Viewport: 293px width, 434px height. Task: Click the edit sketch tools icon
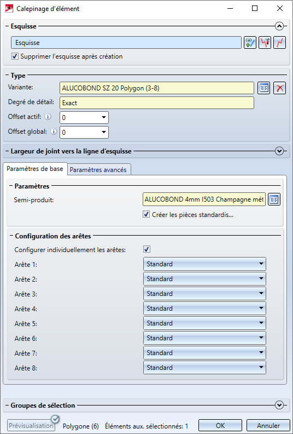click(265, 43)
